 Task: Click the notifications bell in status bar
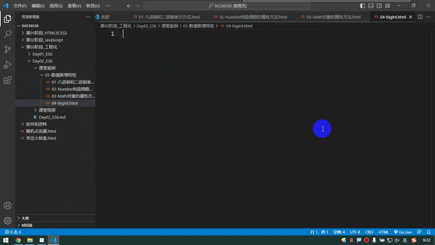(429, 232)
